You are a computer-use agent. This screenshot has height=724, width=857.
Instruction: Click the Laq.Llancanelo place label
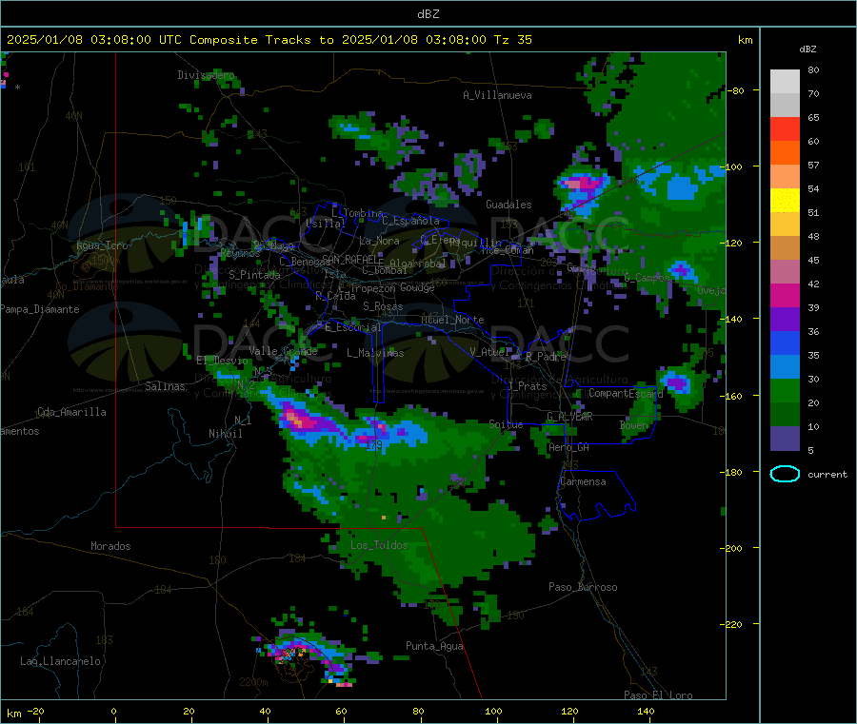coord(60,661)
